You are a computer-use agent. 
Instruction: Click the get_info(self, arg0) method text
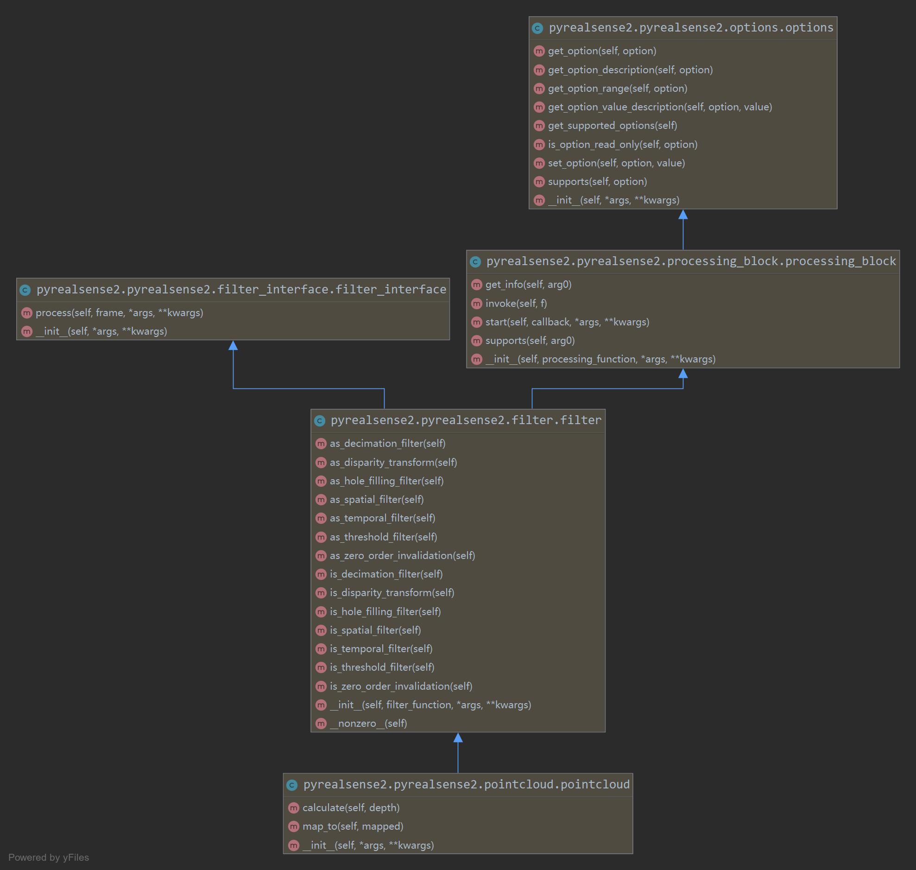click(x=528, y=285)
